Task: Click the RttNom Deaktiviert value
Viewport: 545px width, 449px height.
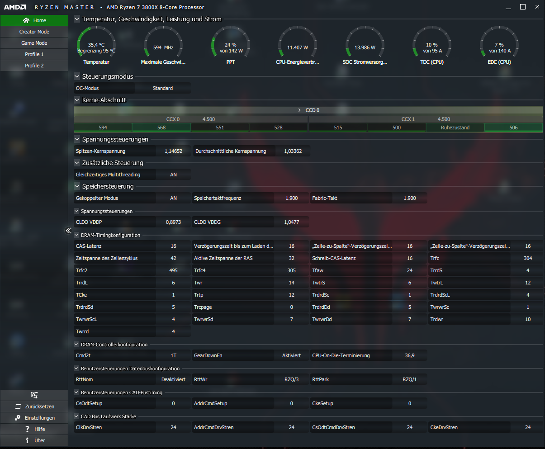Action: coord(173,379)
